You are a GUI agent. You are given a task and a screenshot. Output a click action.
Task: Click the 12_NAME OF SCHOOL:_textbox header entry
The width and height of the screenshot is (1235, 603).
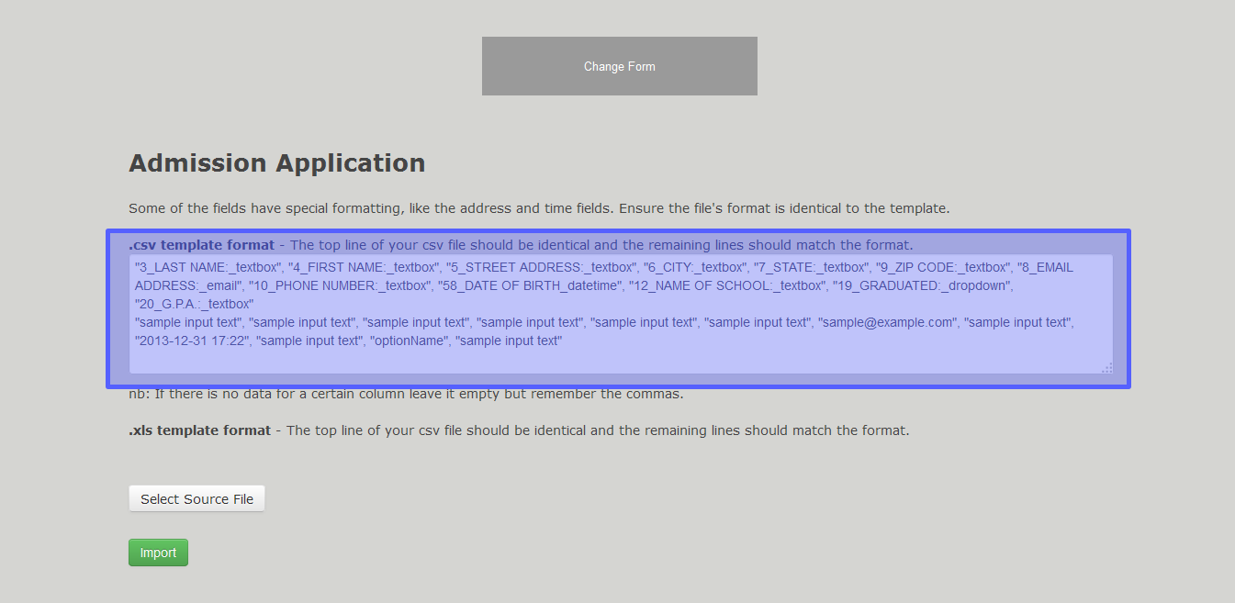tap(726, 285)
